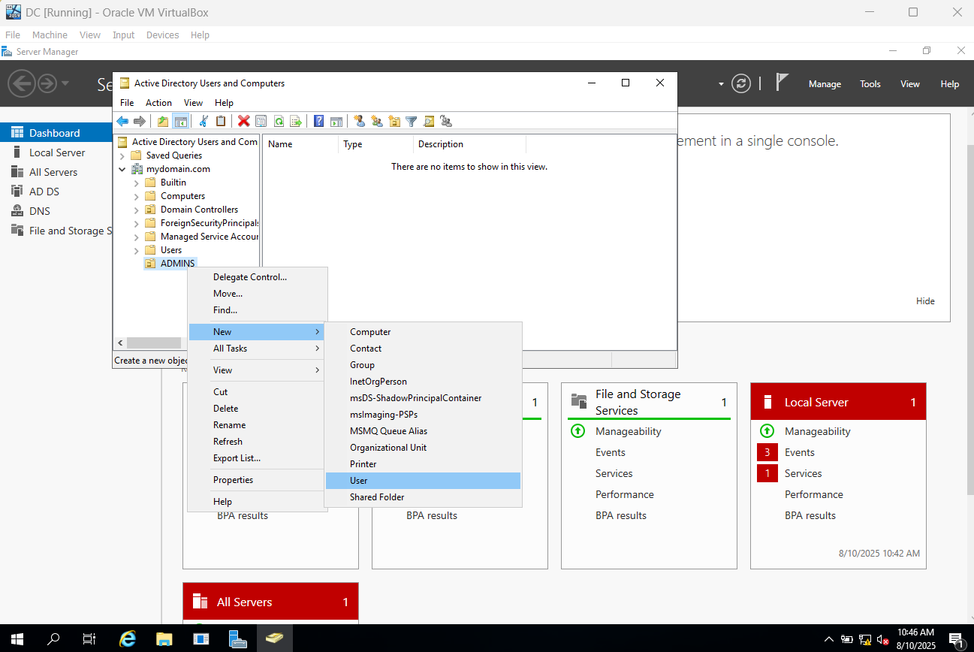974x652 pixels.
Task: Toggle the Show/Hide Console Tree icon
Action: tap(180, 121)
